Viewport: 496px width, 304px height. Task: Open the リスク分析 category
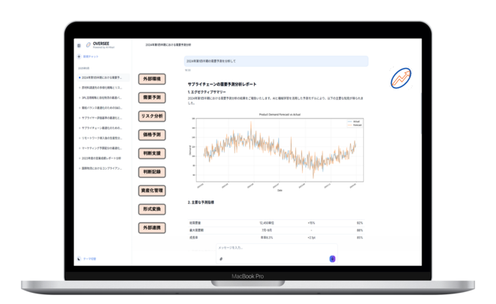(152, 116)
